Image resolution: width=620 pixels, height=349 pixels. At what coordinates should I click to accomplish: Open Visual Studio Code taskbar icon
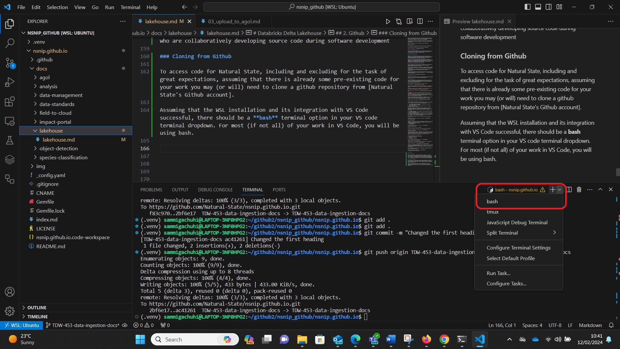(480, 339)
